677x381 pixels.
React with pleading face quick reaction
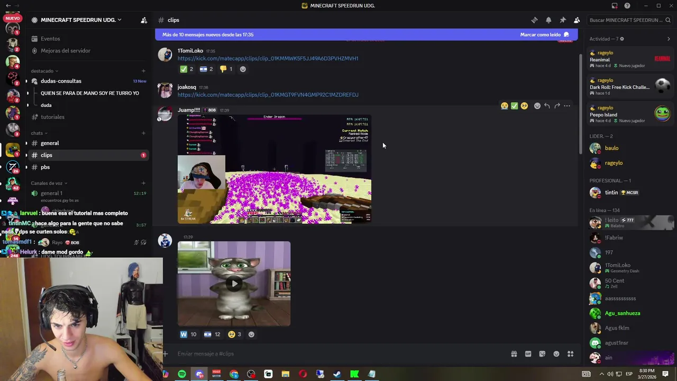(x=524, y=106)
